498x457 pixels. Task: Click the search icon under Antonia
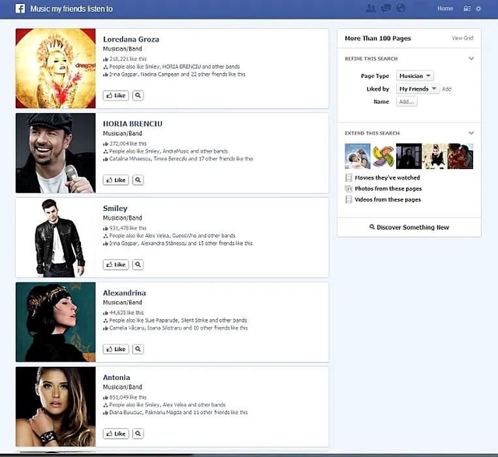click(138, 433)
